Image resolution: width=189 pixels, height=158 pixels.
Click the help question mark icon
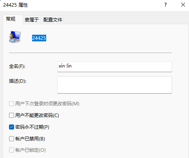coord(166,5)
